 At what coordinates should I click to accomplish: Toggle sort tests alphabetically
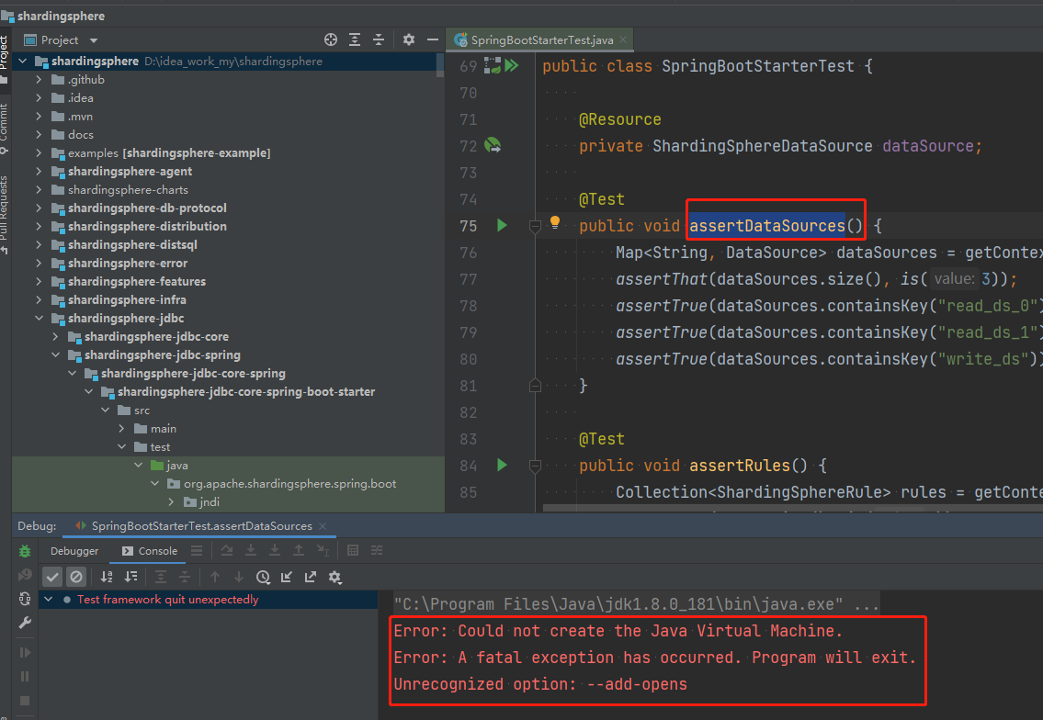point(107,577)
